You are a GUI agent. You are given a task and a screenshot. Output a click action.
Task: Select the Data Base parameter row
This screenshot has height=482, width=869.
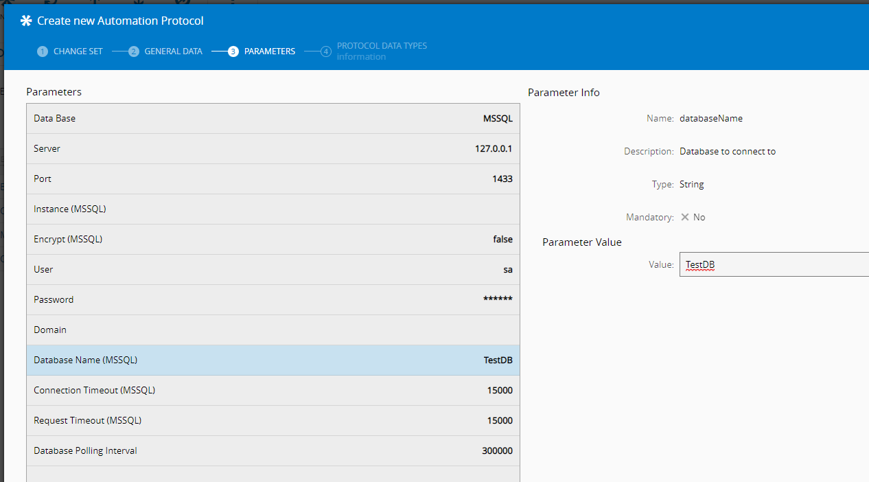273,119
